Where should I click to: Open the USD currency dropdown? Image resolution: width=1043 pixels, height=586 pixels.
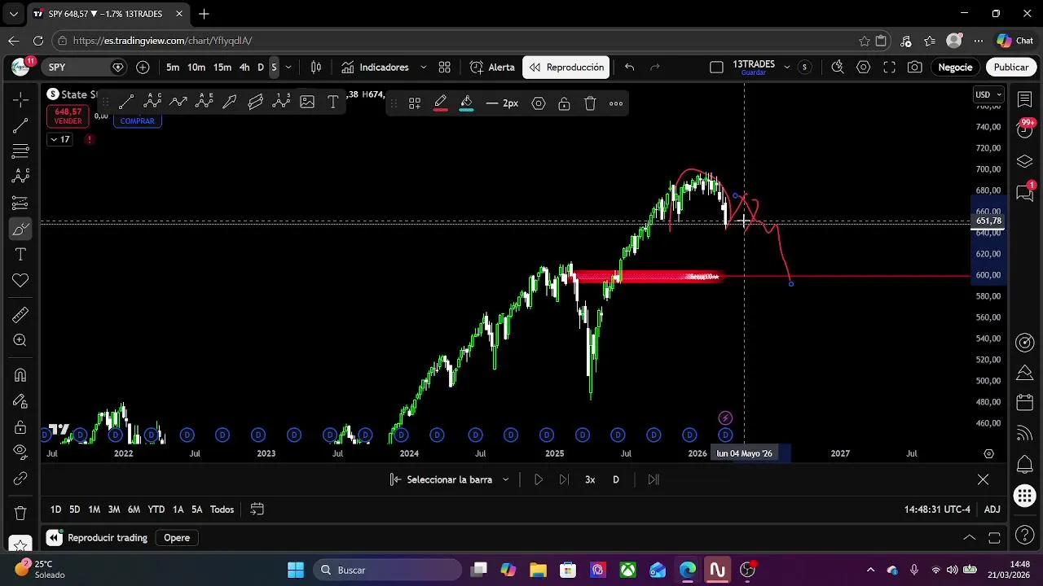click(x=988, y=94)
